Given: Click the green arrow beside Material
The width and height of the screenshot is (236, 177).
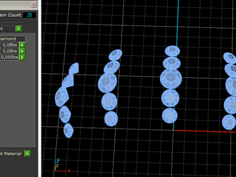Looking at the screenshot, I should coord(28,153).
